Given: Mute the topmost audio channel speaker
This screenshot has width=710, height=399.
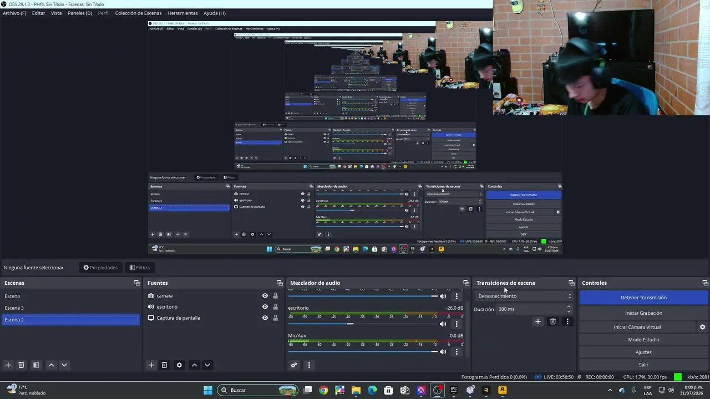Looking at the screenshot, I should (x=443, y=296).
